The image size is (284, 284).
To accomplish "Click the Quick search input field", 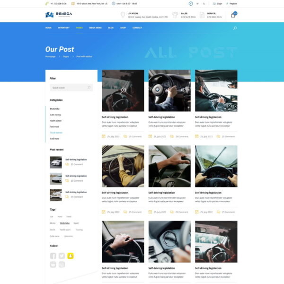I will coord(69,88).
